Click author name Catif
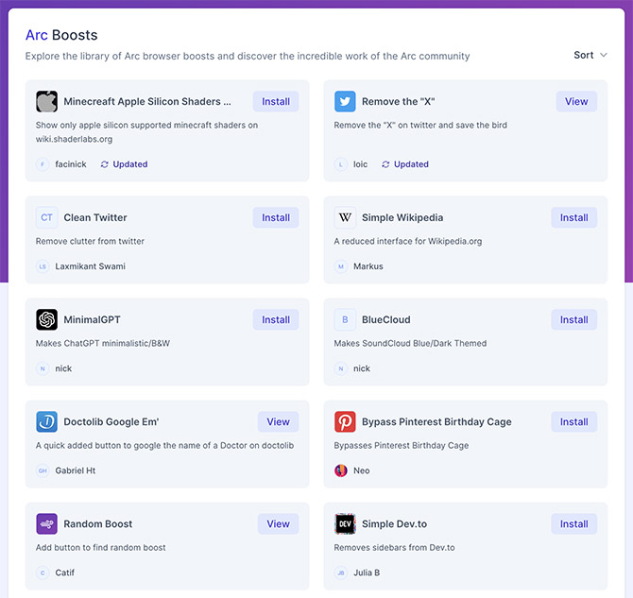Screen dimensions: 633x598 pyautogui.click(x=64, y=573)
